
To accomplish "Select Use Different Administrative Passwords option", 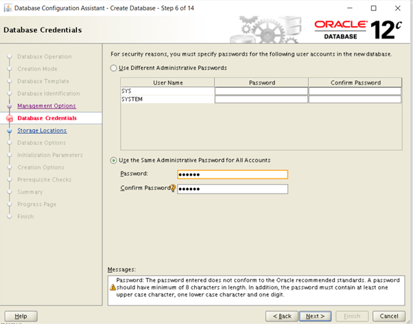I will click(114, 68).
